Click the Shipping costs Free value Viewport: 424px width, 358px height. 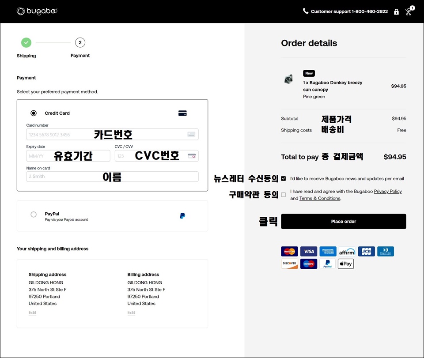tap(401, 130)
